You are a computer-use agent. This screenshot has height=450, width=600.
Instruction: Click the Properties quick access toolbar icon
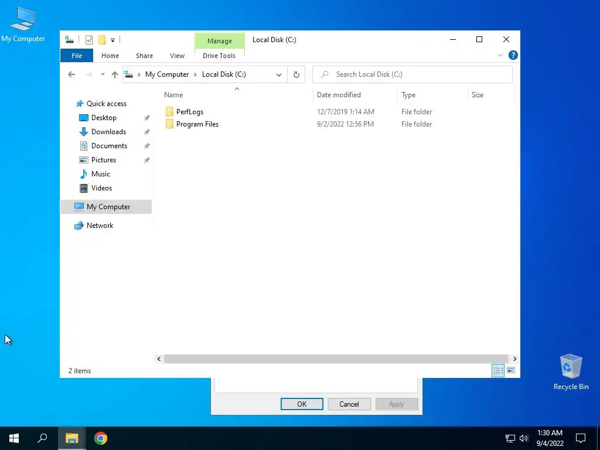[89, 40]
